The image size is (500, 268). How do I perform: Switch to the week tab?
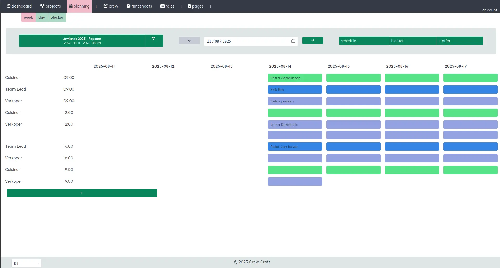click(x=28, y=17)
